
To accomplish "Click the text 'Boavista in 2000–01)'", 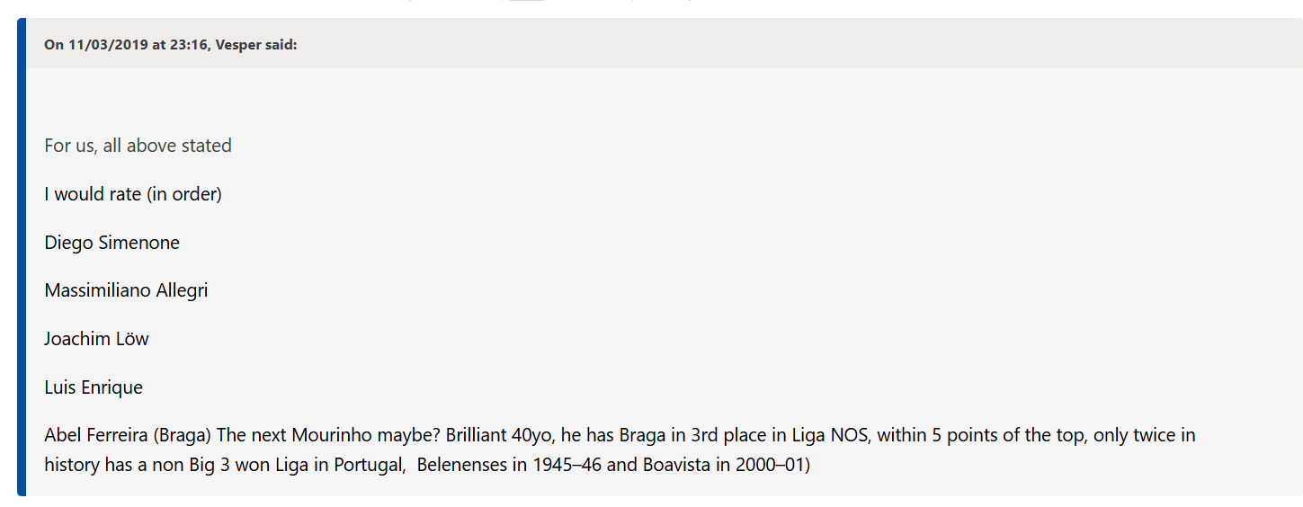I will point(727,466).
